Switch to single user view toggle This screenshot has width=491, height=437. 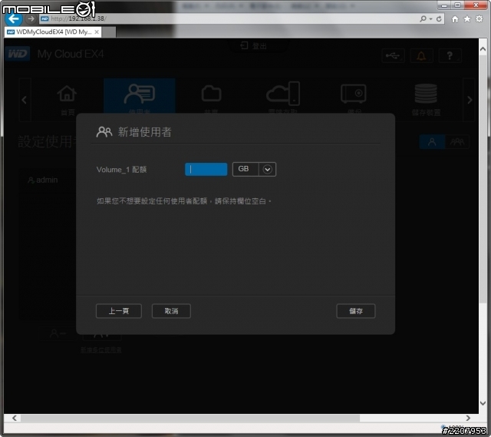pos(432,142)
